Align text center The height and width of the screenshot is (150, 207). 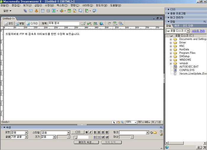tap(99, 132)
